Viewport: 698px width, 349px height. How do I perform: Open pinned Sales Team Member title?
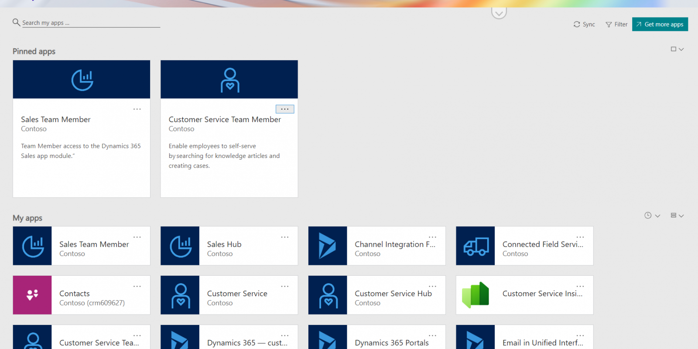56,120
